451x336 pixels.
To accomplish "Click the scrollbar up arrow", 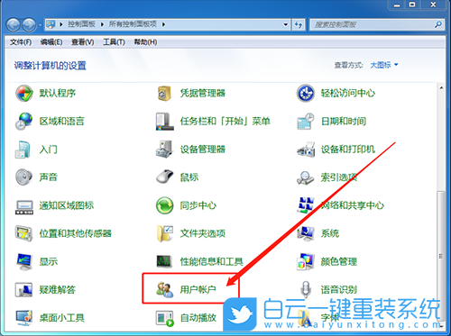I will [x=441, y=88].
